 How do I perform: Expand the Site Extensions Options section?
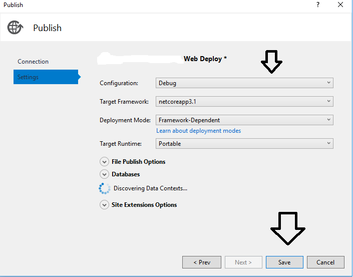pos(104,205)
